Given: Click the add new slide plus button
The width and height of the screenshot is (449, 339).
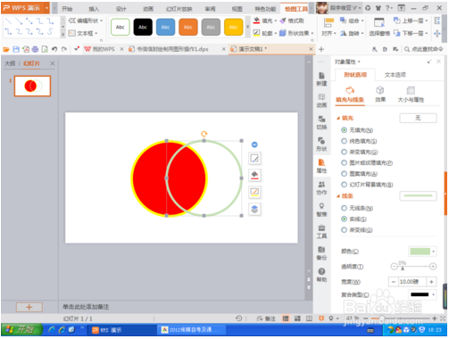Looking at the screenshot, I should (x=29, y=307).
